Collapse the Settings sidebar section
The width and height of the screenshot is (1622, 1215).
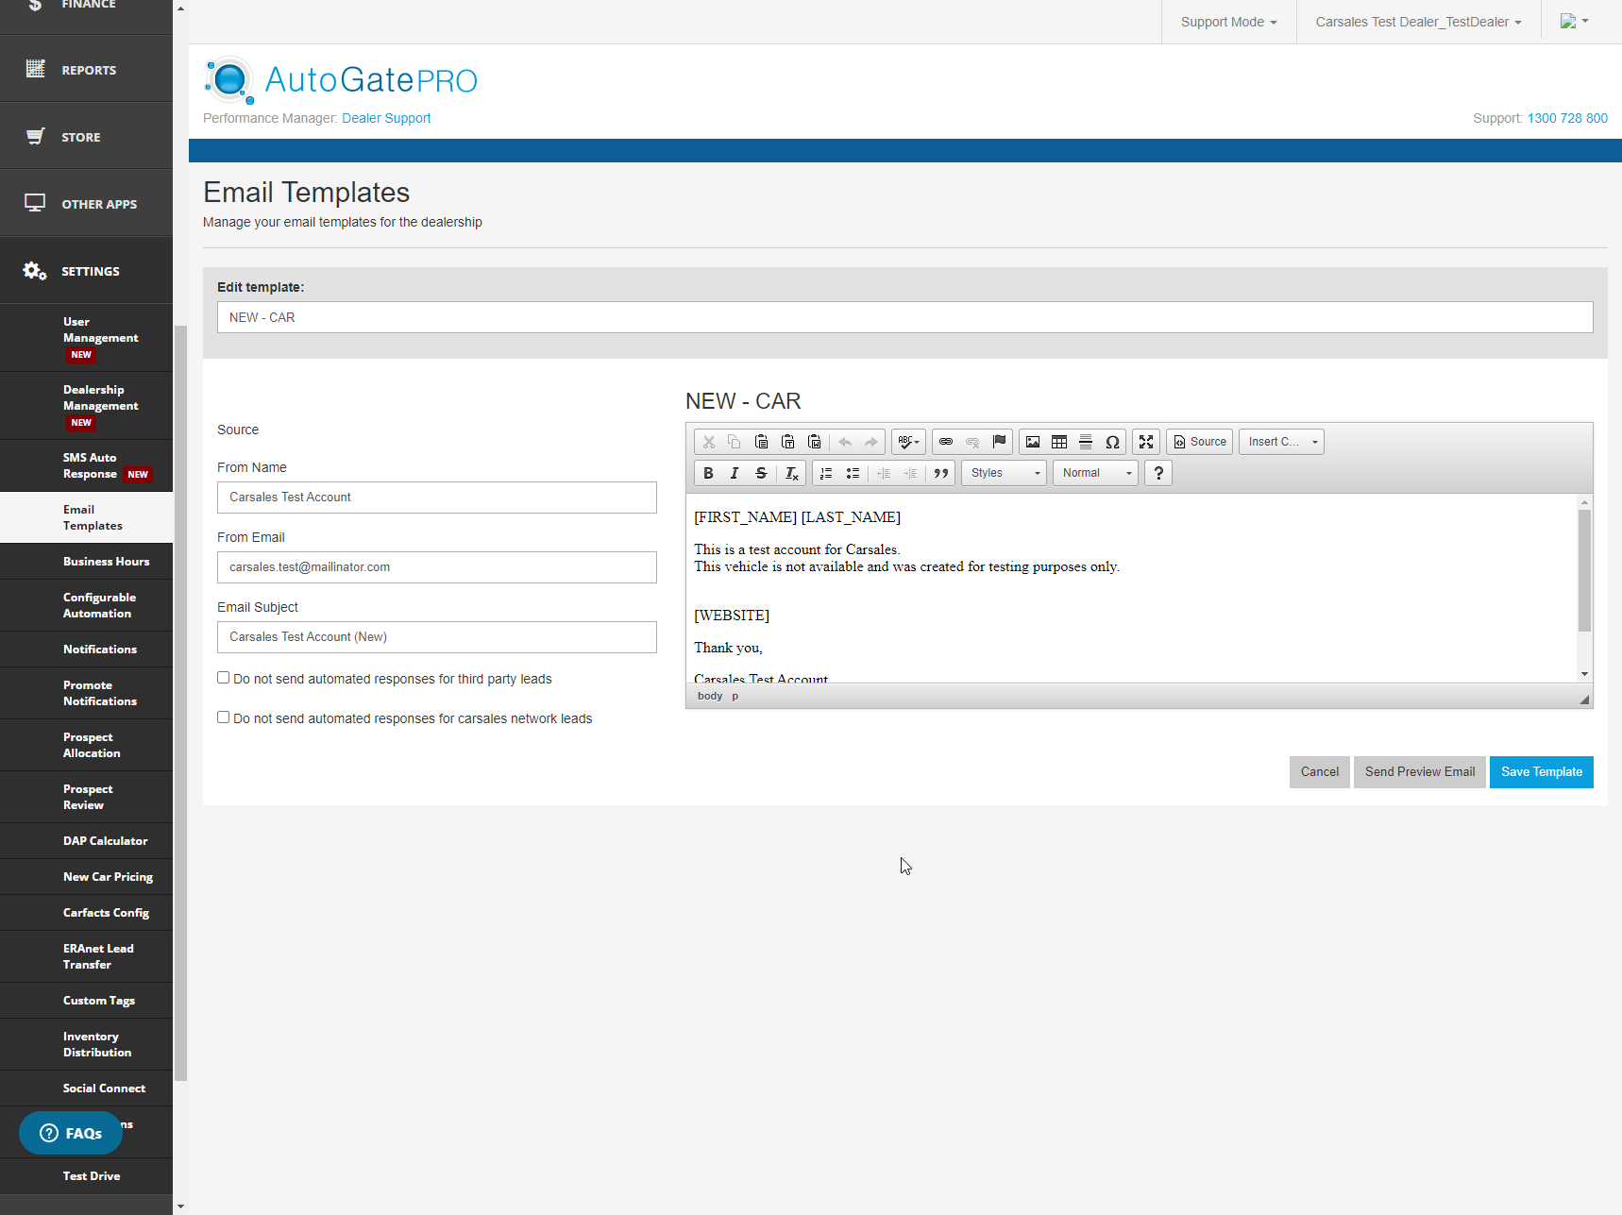86,270
